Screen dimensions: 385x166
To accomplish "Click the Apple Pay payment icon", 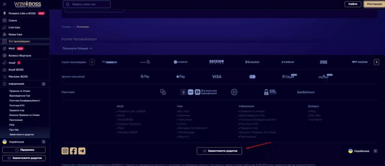I will [x=181, y=77].
